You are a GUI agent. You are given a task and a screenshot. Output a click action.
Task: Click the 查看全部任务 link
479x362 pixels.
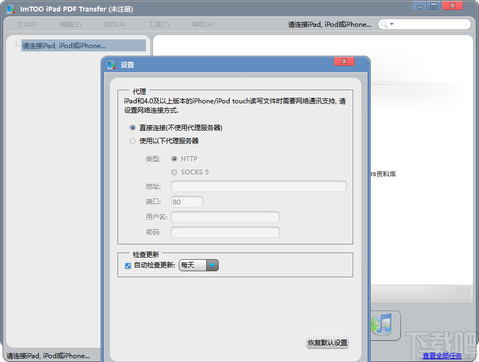442,355
